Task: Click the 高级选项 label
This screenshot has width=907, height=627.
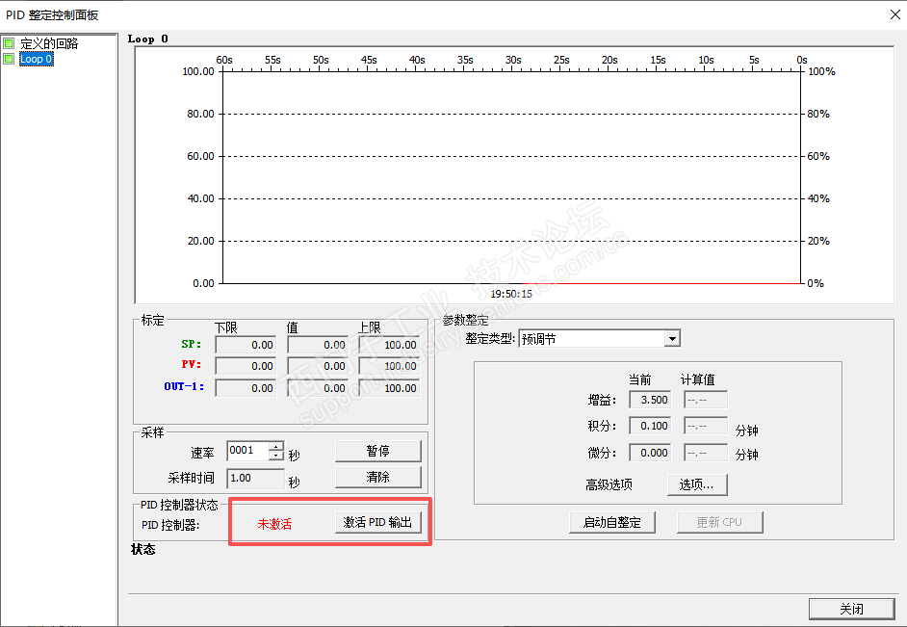Action: point(609,484)
